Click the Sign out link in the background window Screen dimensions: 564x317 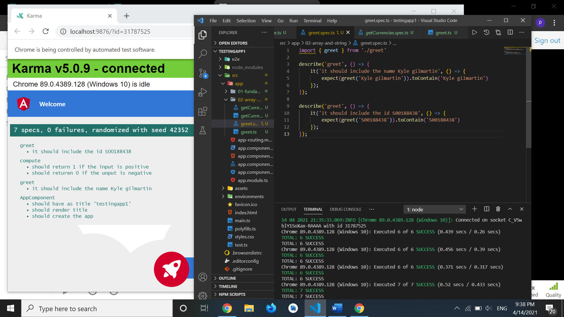click(547, 41)
